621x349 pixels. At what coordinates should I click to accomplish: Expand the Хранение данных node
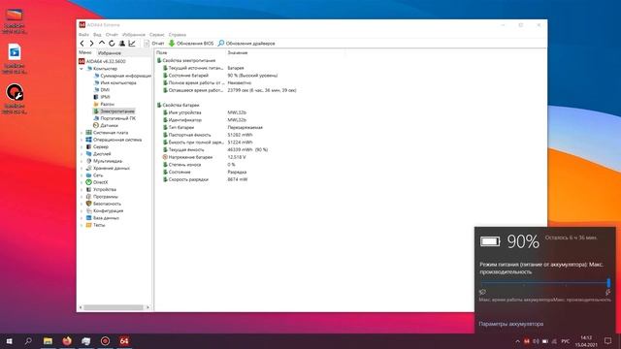click(82, 168)
